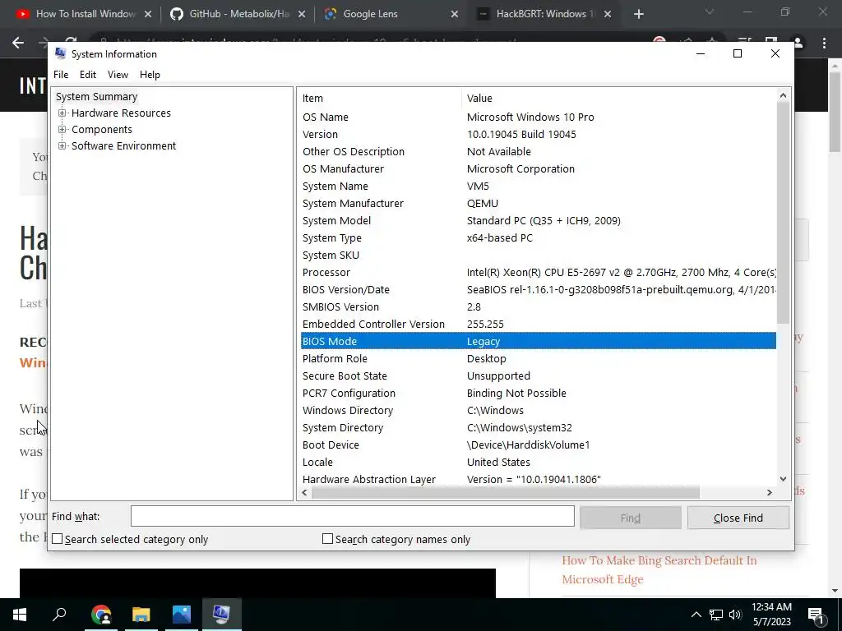
Task: Click the Close Find button
Action: (x=738, y=518)
